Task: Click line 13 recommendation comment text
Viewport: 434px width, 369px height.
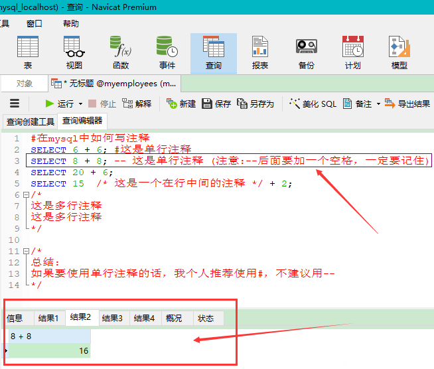Action: (x=182, y=273)
